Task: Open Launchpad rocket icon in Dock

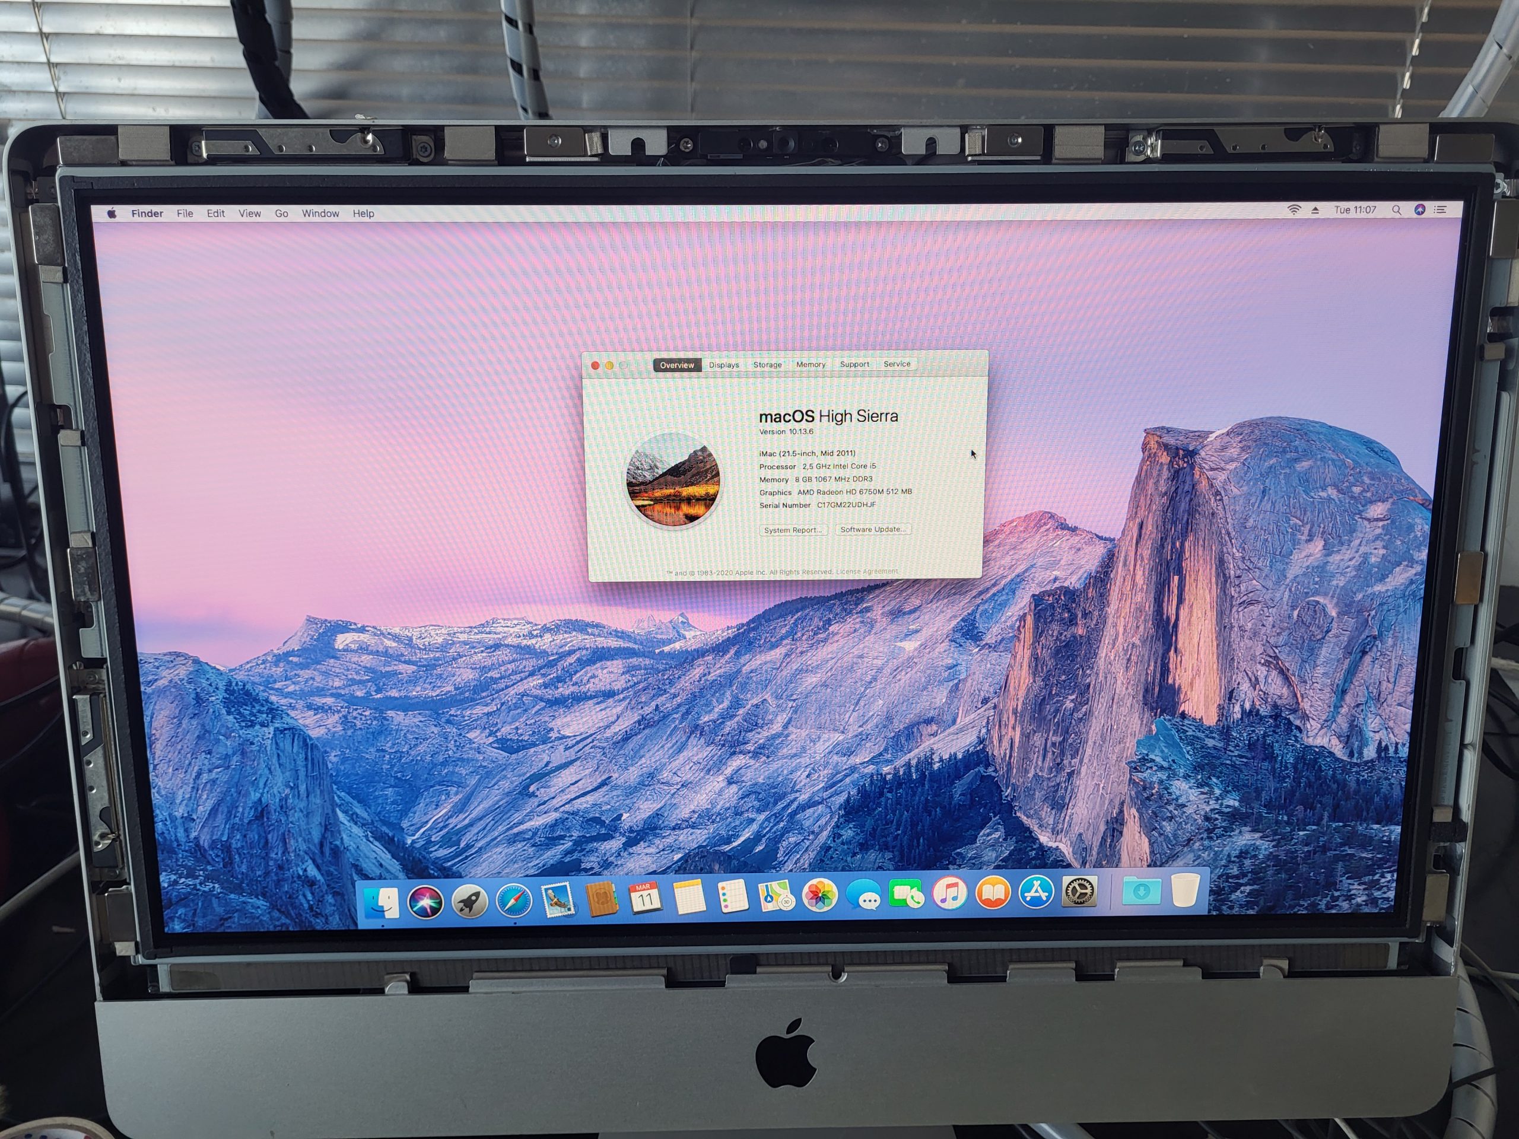Action: [x=470, y=901]
